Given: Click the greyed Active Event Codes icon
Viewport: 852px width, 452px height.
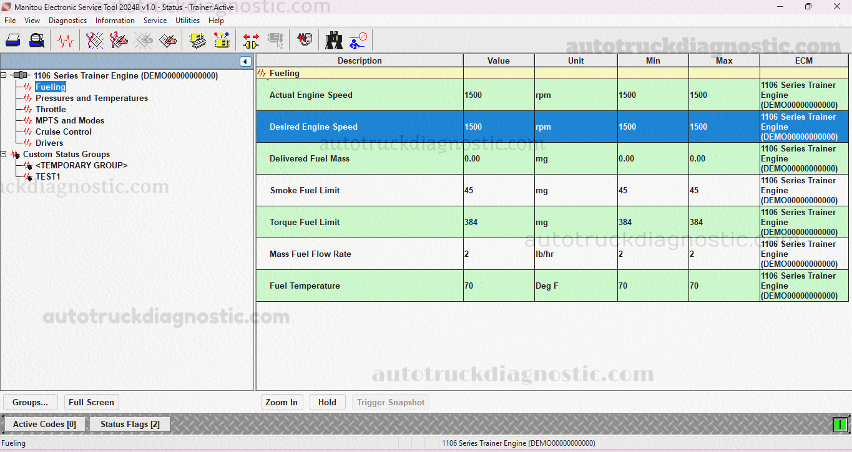Looking at the screenshot, I should coord(144,41).
